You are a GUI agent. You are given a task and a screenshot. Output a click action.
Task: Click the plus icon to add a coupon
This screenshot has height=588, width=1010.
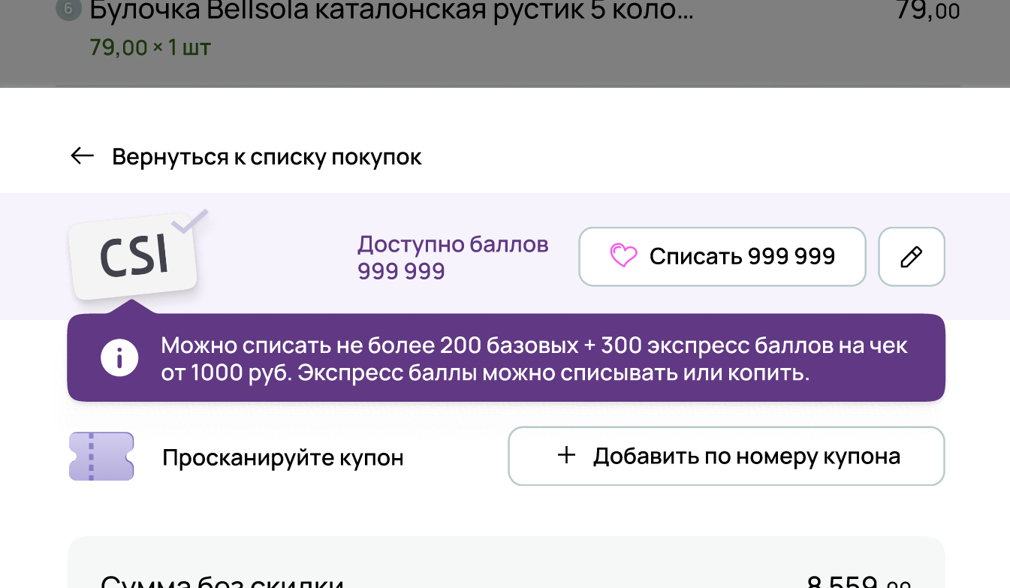click(565, 455)
